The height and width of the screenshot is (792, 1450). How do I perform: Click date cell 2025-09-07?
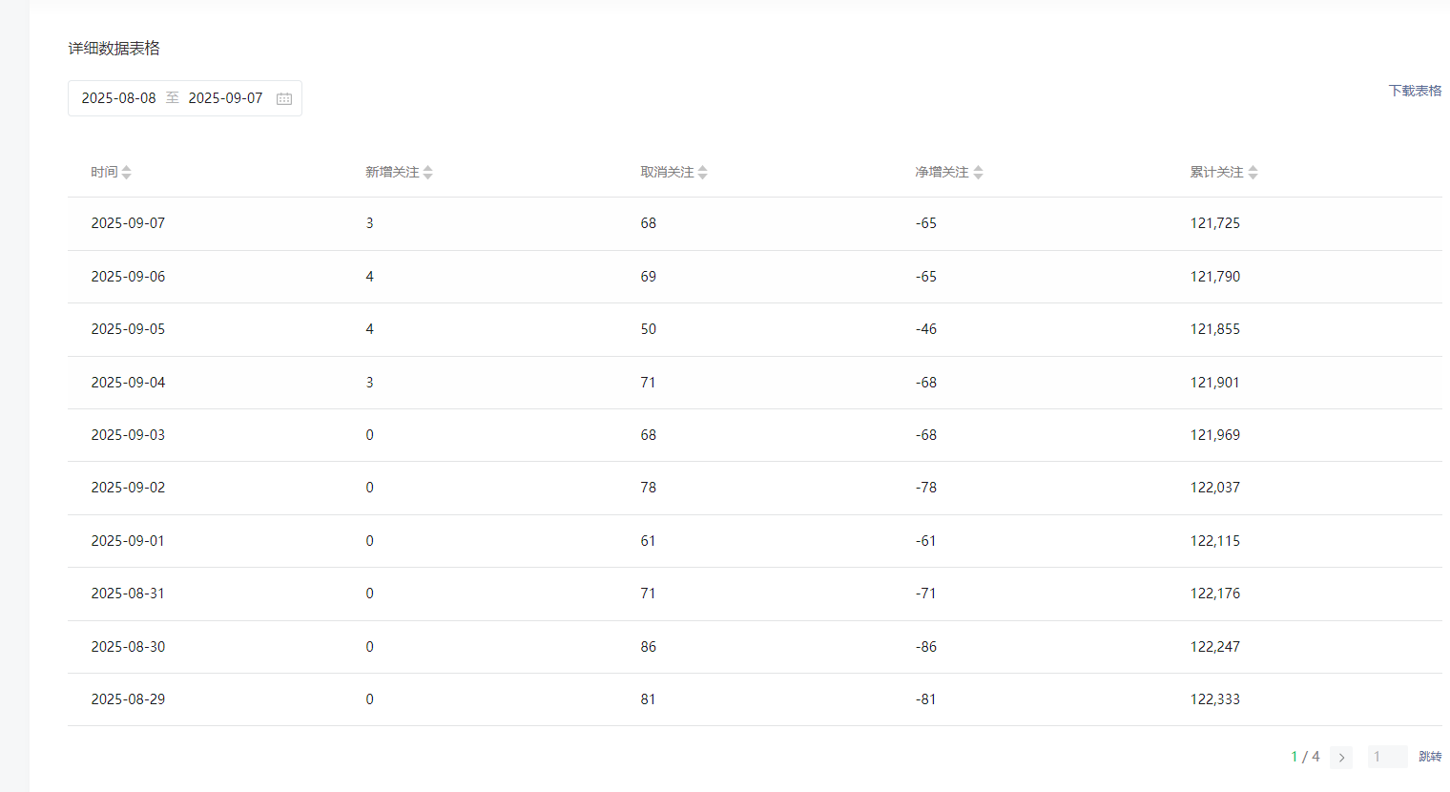pyautogui.click(x=128, y=223)
